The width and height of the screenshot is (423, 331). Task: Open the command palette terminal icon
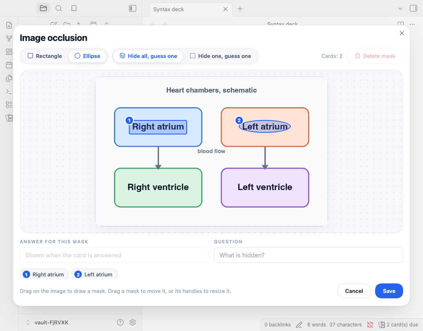pos(9,91)
